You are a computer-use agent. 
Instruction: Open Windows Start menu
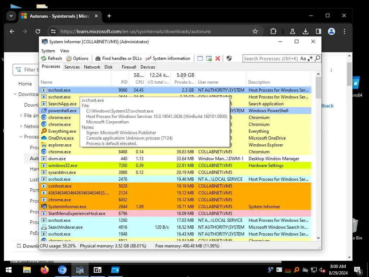pos(9,270)
